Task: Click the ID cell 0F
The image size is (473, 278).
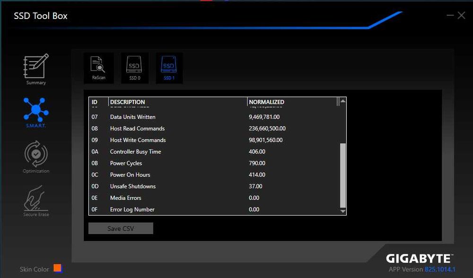Action: 95,209
